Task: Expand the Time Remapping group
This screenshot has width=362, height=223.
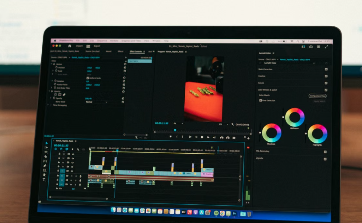Action: [48, 105]
